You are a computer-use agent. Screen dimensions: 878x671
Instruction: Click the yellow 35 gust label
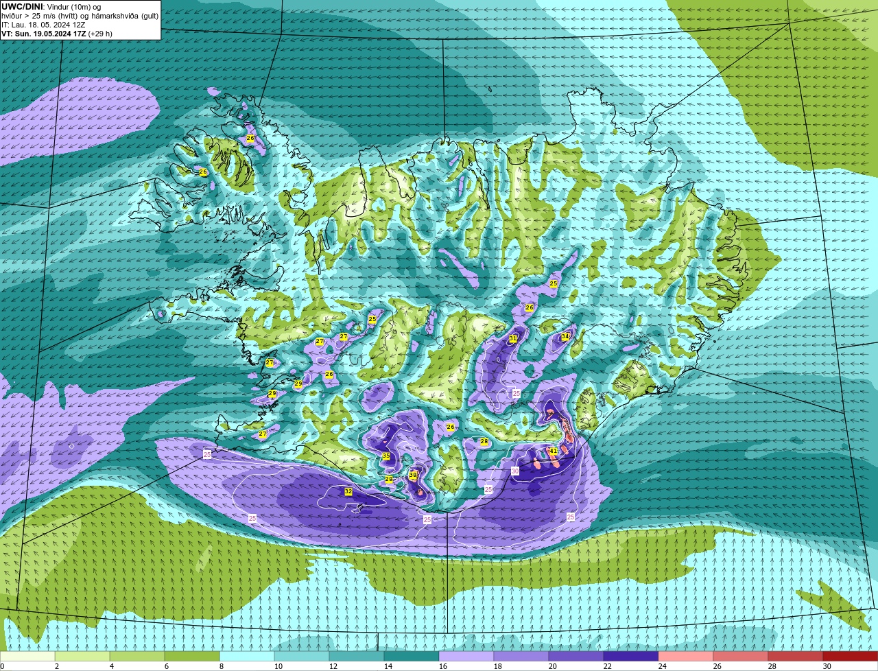pyautogui.click(x=386, y=456)
